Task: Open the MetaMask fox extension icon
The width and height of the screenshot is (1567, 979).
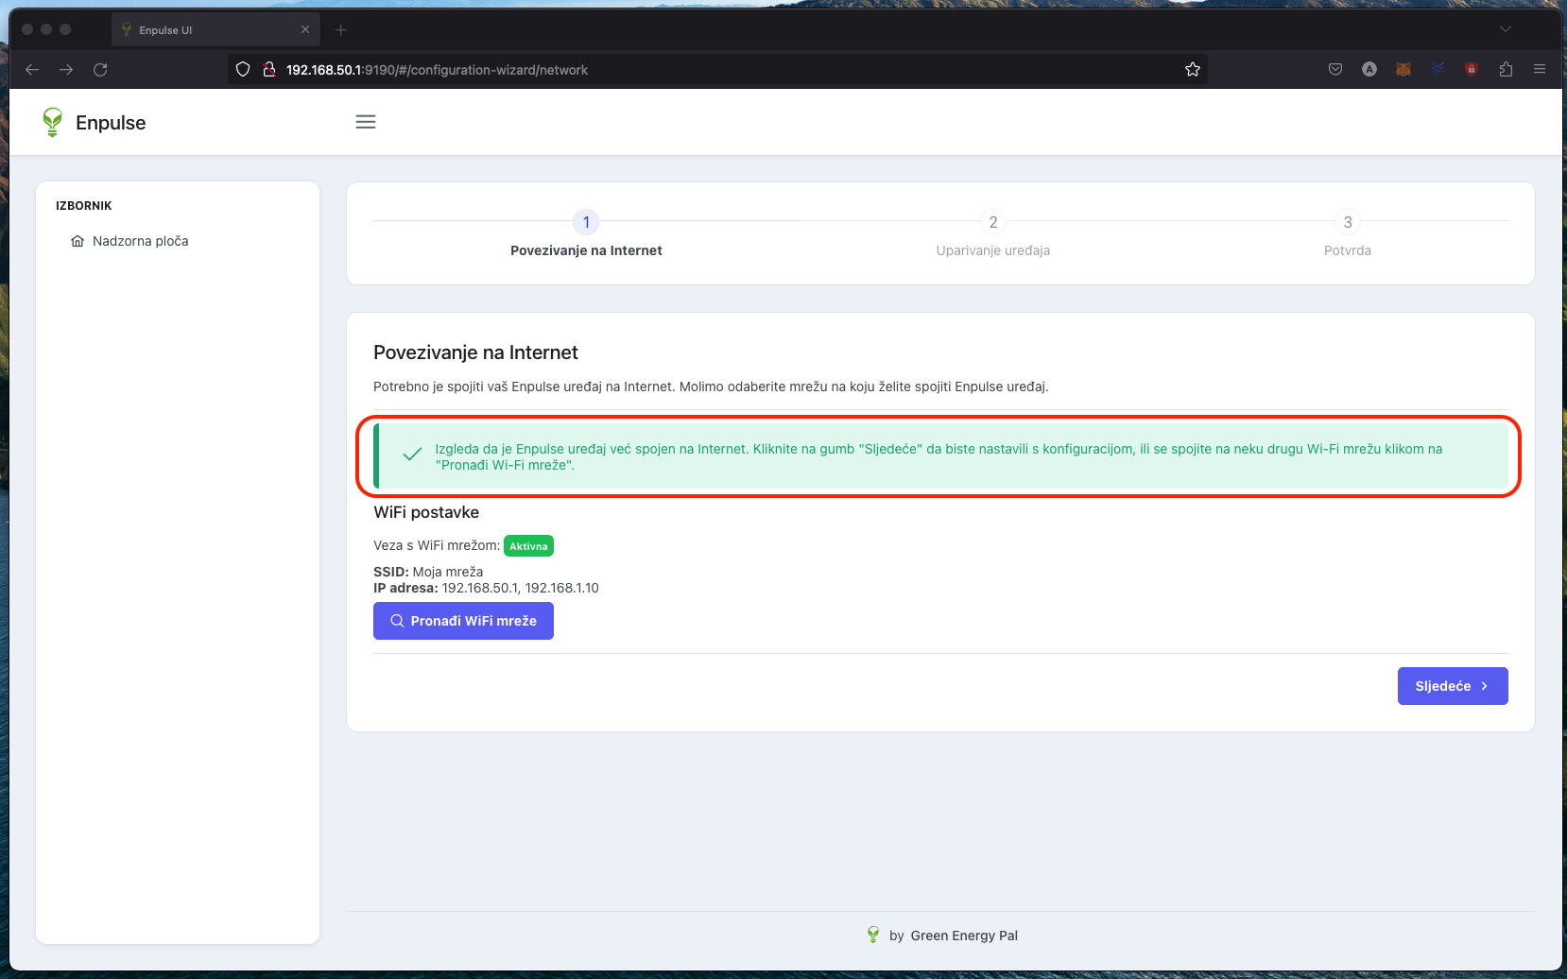Action: coord(1403,69)
